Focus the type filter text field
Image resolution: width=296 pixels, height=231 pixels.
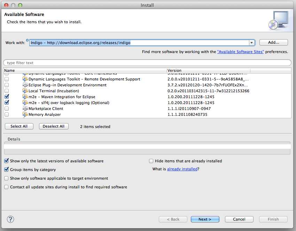(x=147, y=63)
